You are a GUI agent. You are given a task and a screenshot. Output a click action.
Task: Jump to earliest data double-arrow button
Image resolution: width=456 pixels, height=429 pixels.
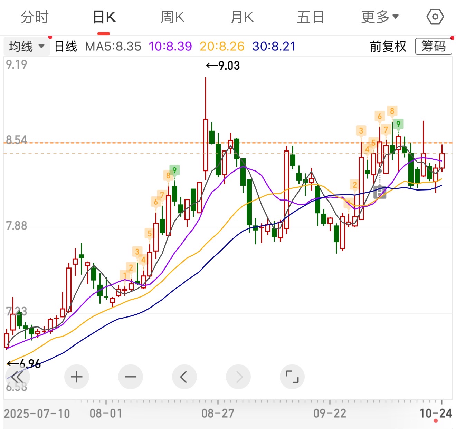coord(17,377)
